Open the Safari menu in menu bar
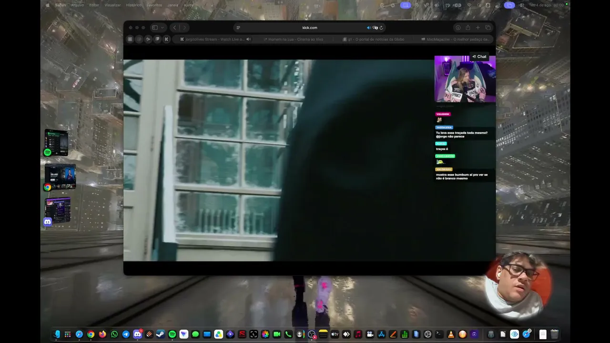Screen dimensions: 610x343 coord(60,5)
